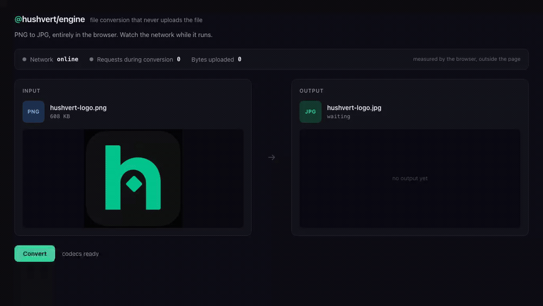
Task: Click the Convert button
Action: coord(35,253)
